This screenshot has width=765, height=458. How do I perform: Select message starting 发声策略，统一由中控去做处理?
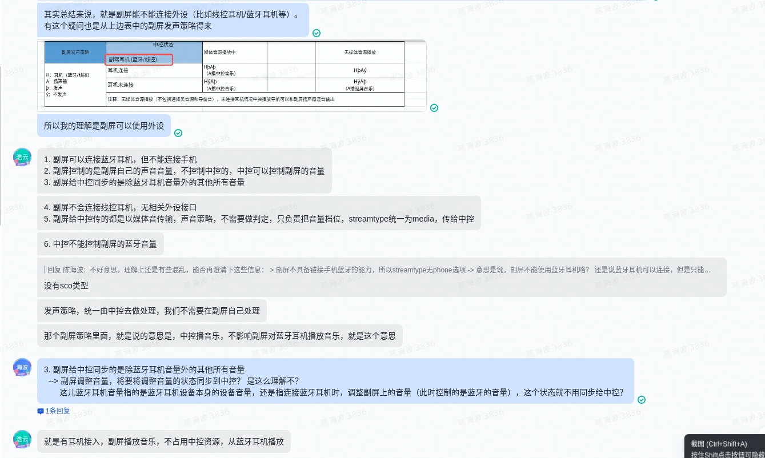(x=152, y=311)
